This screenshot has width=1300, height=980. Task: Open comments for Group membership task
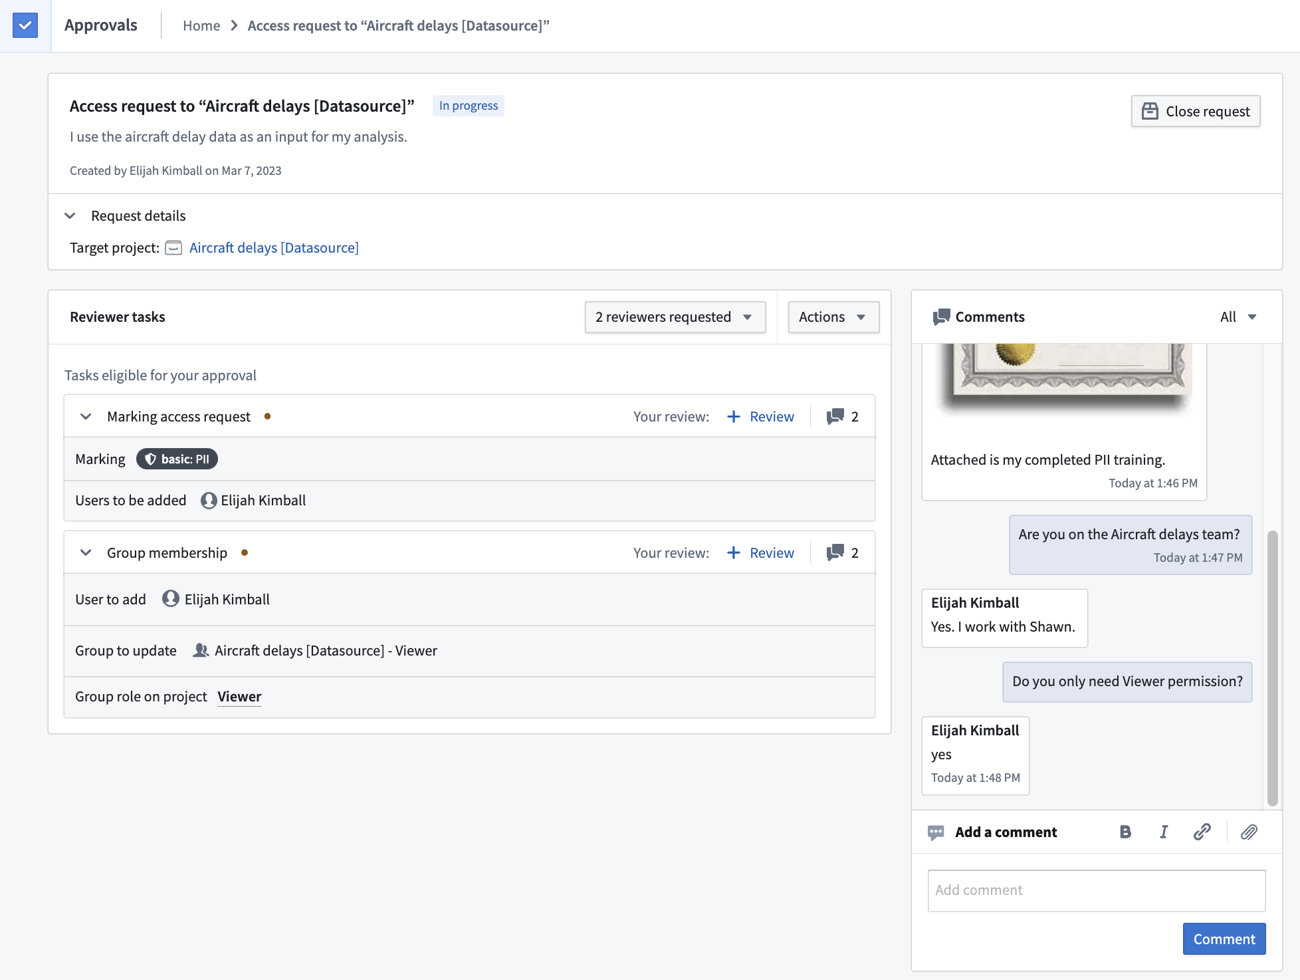(x=842, y=552)
